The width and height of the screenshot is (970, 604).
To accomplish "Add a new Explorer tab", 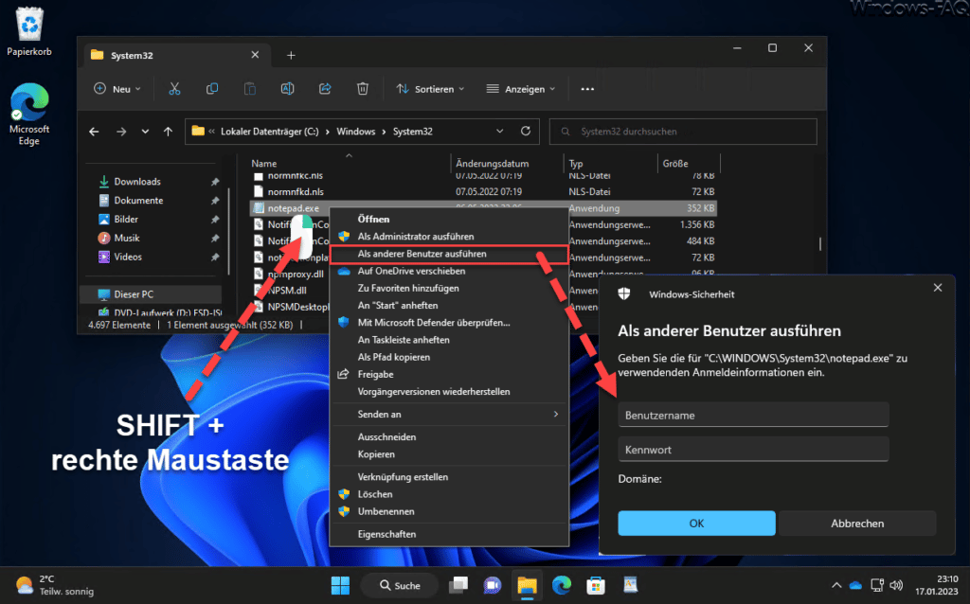I will 291,56.
